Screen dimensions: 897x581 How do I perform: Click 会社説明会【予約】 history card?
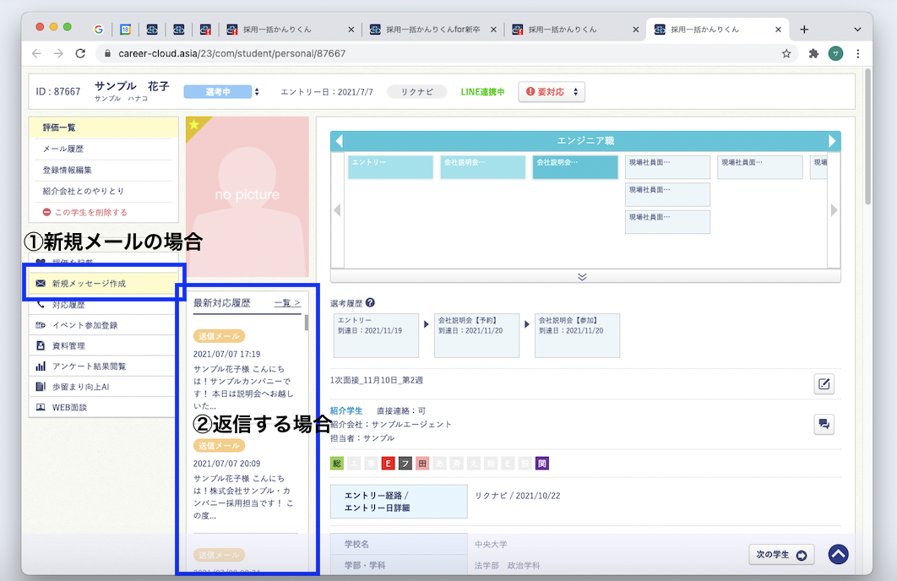[476, 335]
